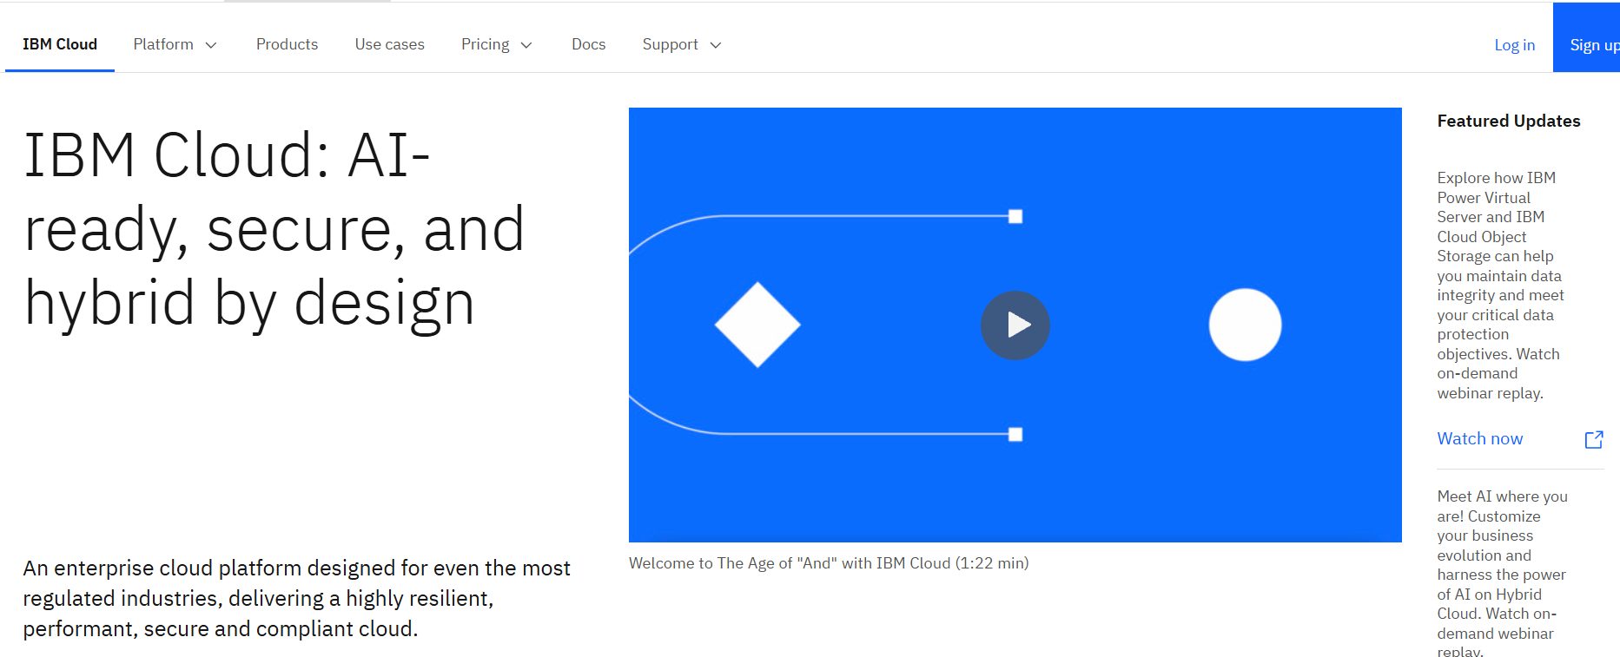
Task: Click the Featured Updates heading
Action: 1508,122
